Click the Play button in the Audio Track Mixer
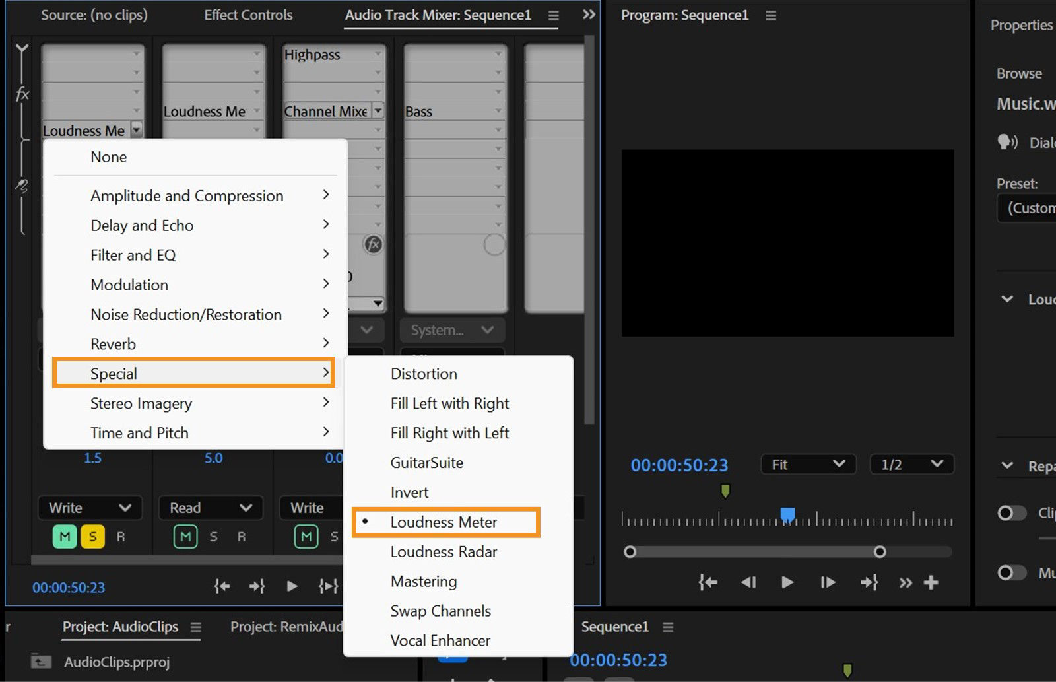 292,586
